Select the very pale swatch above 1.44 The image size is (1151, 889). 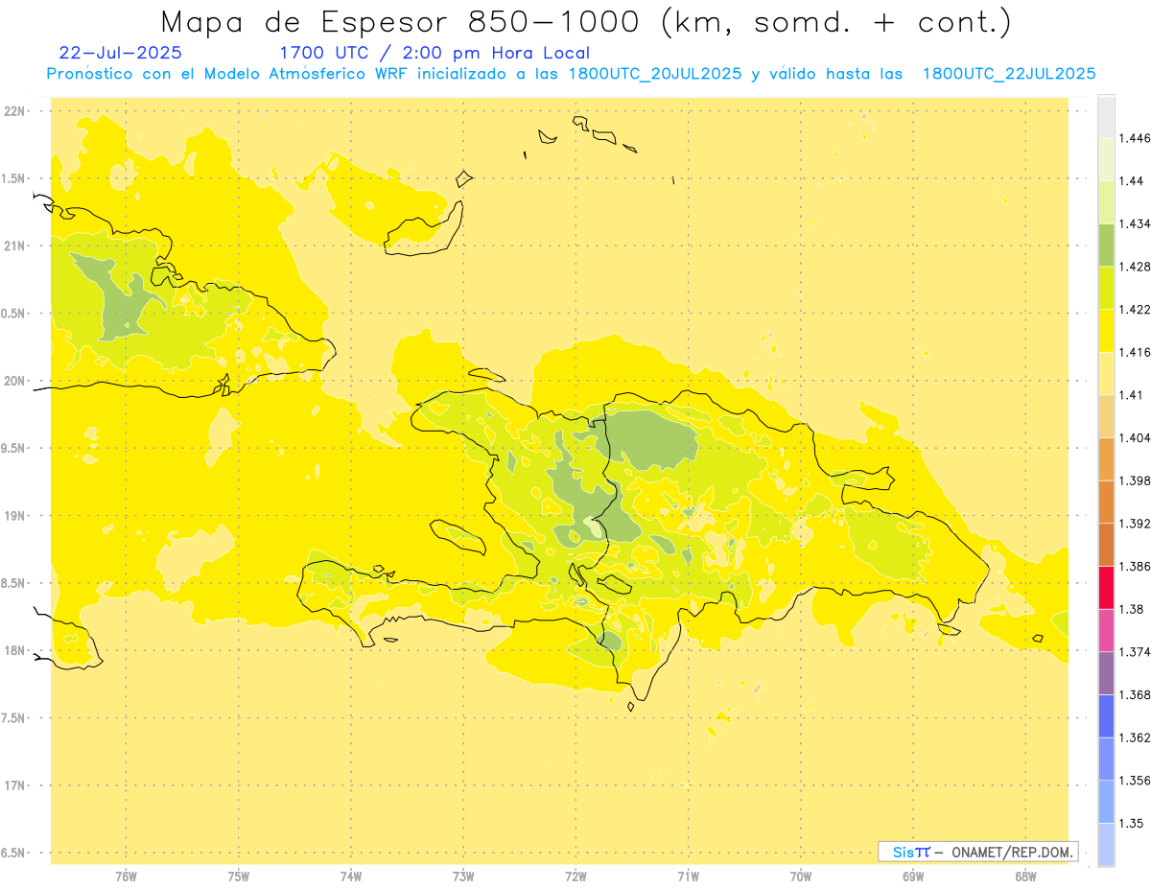point(1106,159)
